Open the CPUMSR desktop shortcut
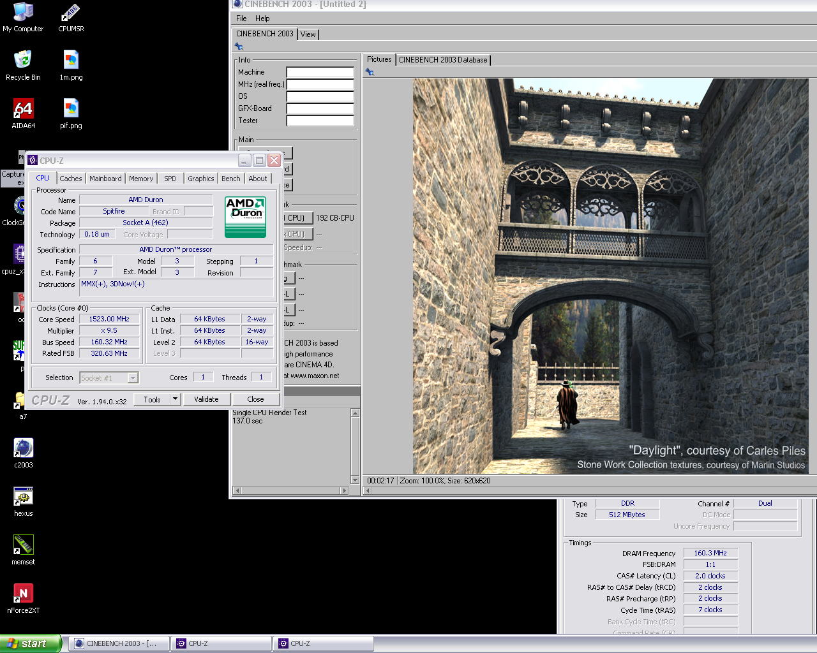The image size is (817, 653). 71,17
